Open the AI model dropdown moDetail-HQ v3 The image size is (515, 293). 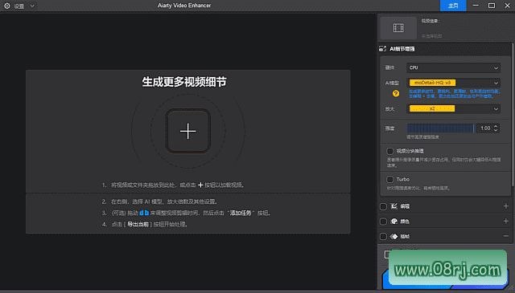pos(453,83)
